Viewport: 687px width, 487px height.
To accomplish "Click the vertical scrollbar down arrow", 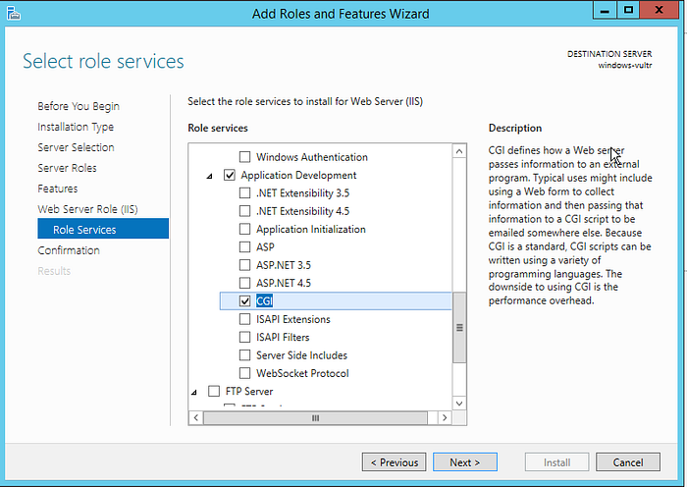I will 459,404.
